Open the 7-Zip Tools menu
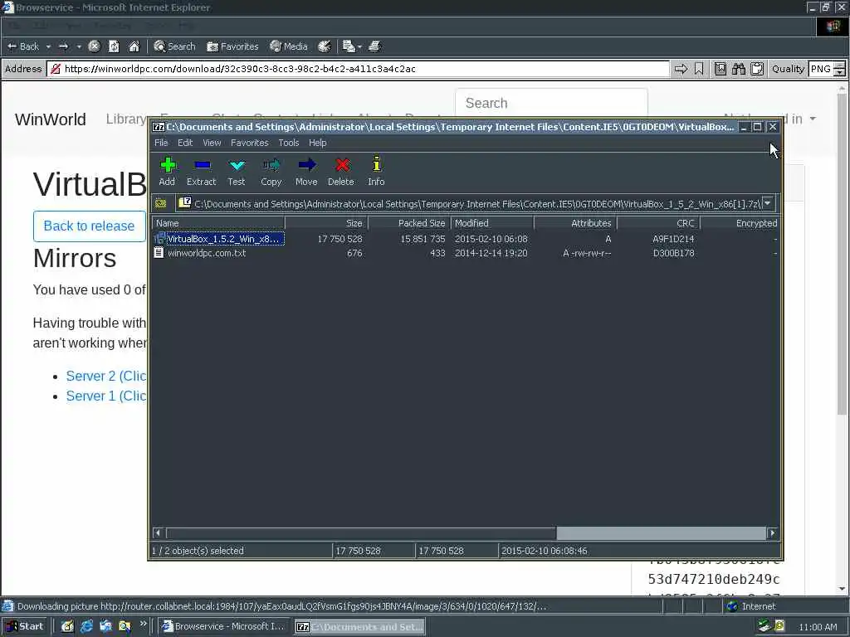850x637 pixels. (289, 143)
